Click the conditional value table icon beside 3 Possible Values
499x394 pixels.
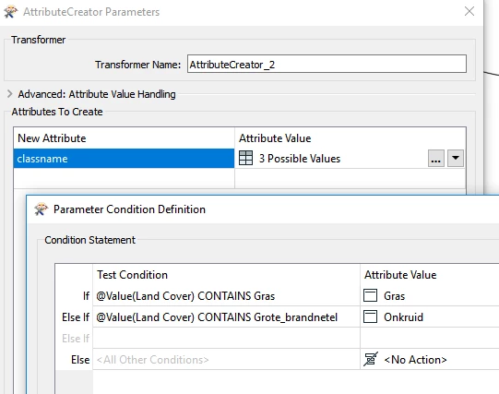pos(245,158)
